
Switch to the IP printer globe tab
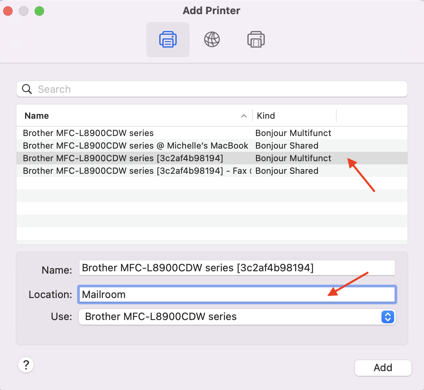(212, 39)
